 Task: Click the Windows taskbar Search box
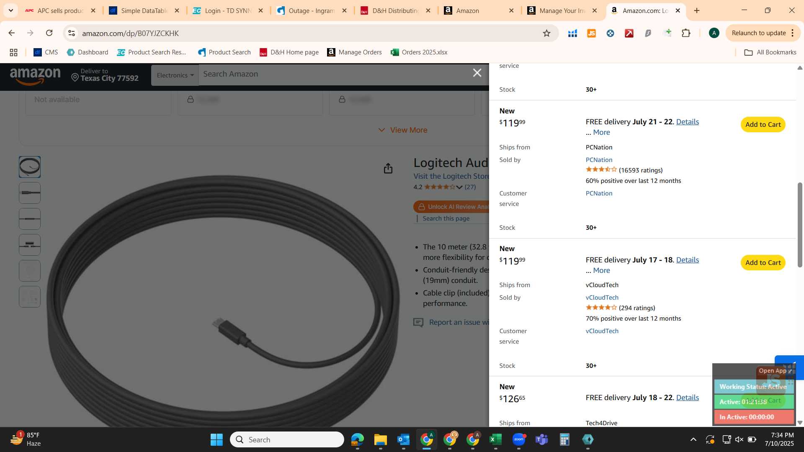pos(287,439)
